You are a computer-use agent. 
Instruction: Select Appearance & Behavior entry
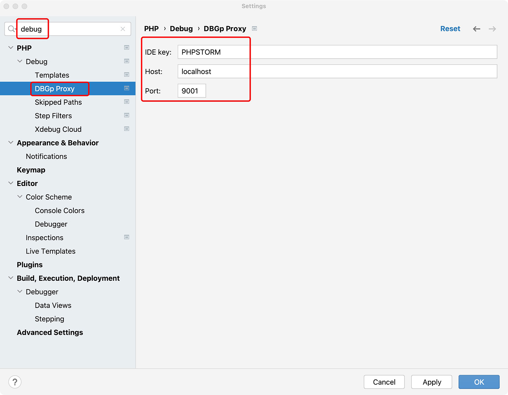click(x=58, y=143)
